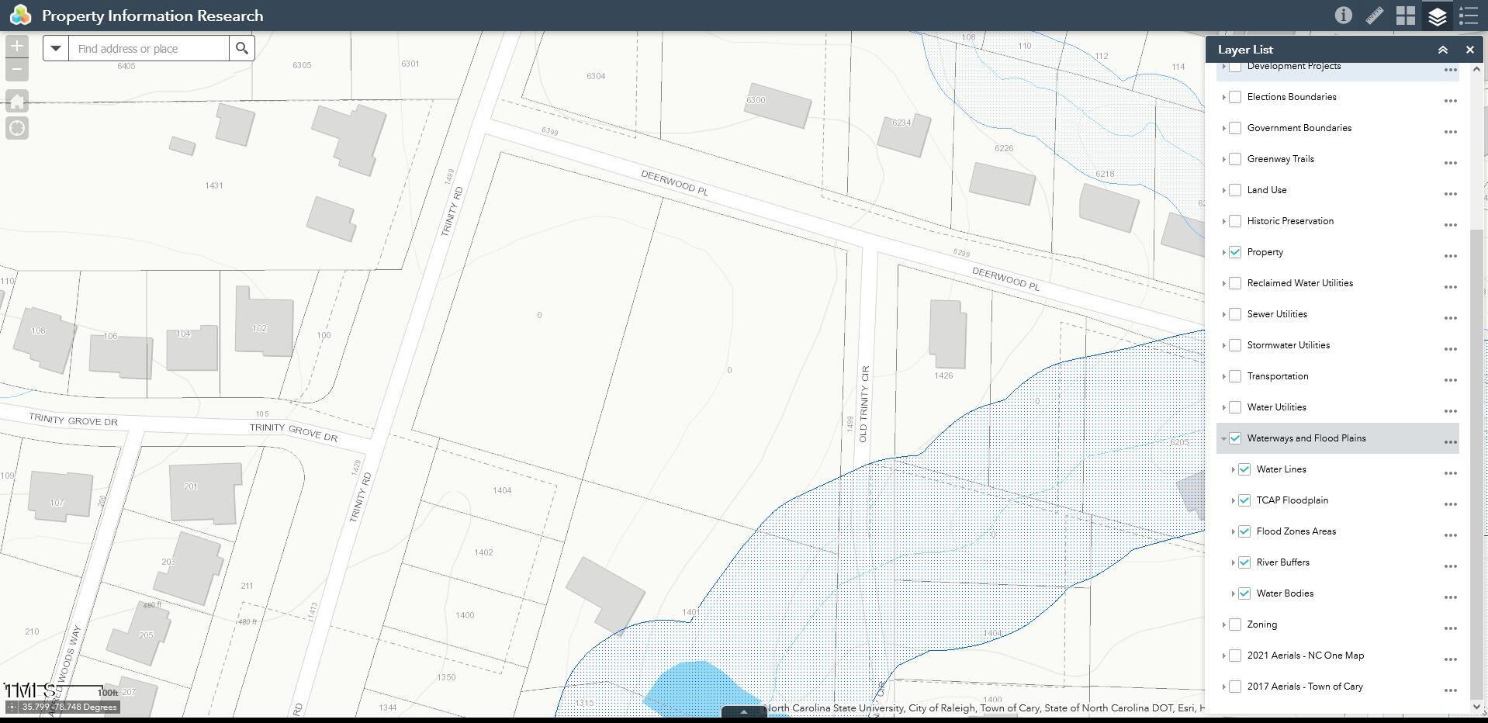Screen dimensions: 1488x723
Task: Expand the Transportation layer group
Action: pos(1223,376)
